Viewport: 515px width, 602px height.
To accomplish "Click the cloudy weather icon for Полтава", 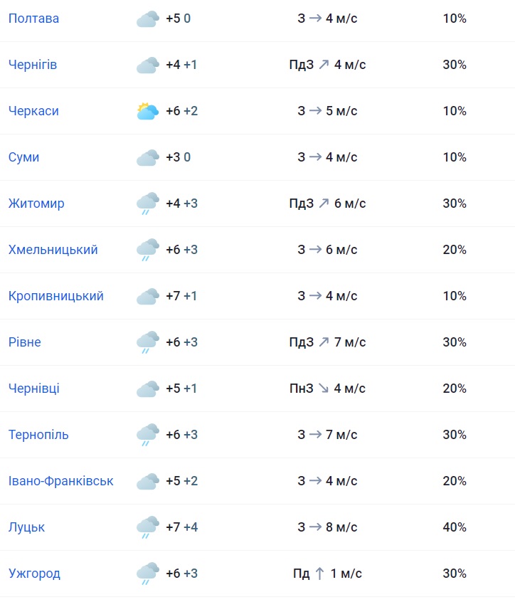I will coord(147,19).
